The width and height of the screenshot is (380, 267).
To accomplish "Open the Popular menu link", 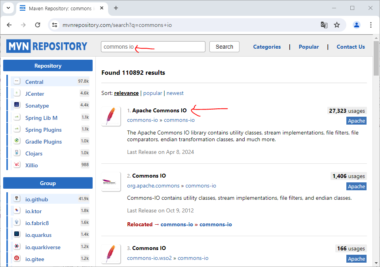I will tap(308, 47).
